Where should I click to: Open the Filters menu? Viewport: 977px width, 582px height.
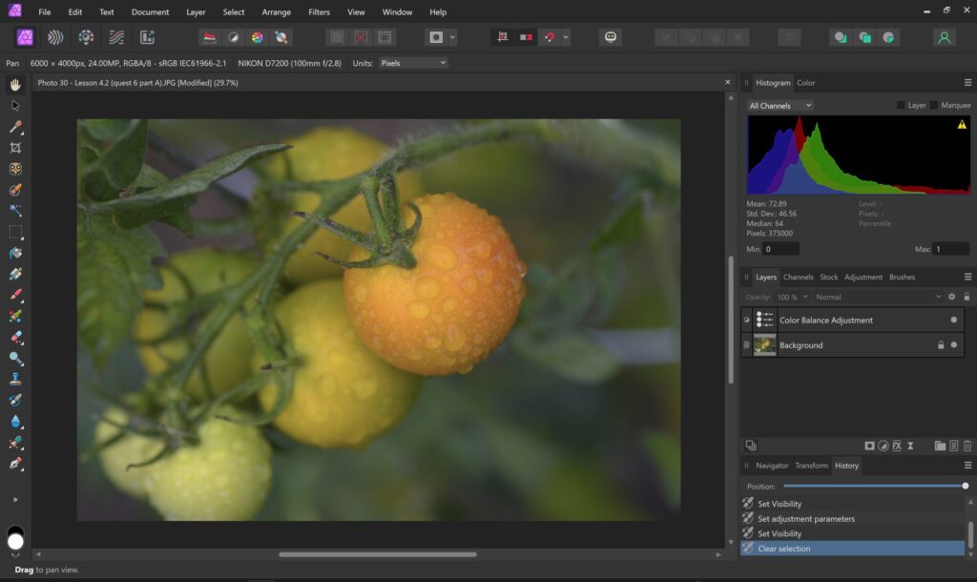point(320,12)
